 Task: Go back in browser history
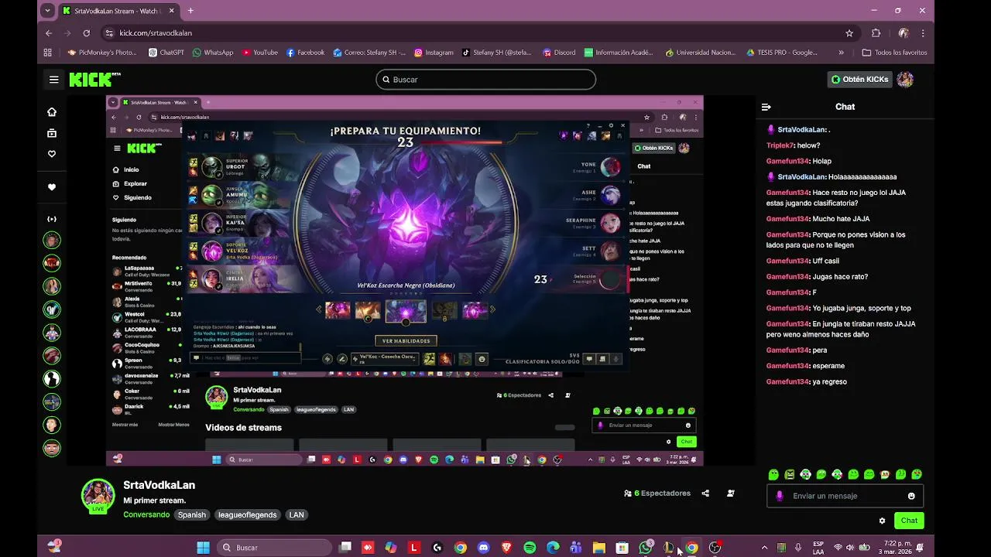point(49,33)
